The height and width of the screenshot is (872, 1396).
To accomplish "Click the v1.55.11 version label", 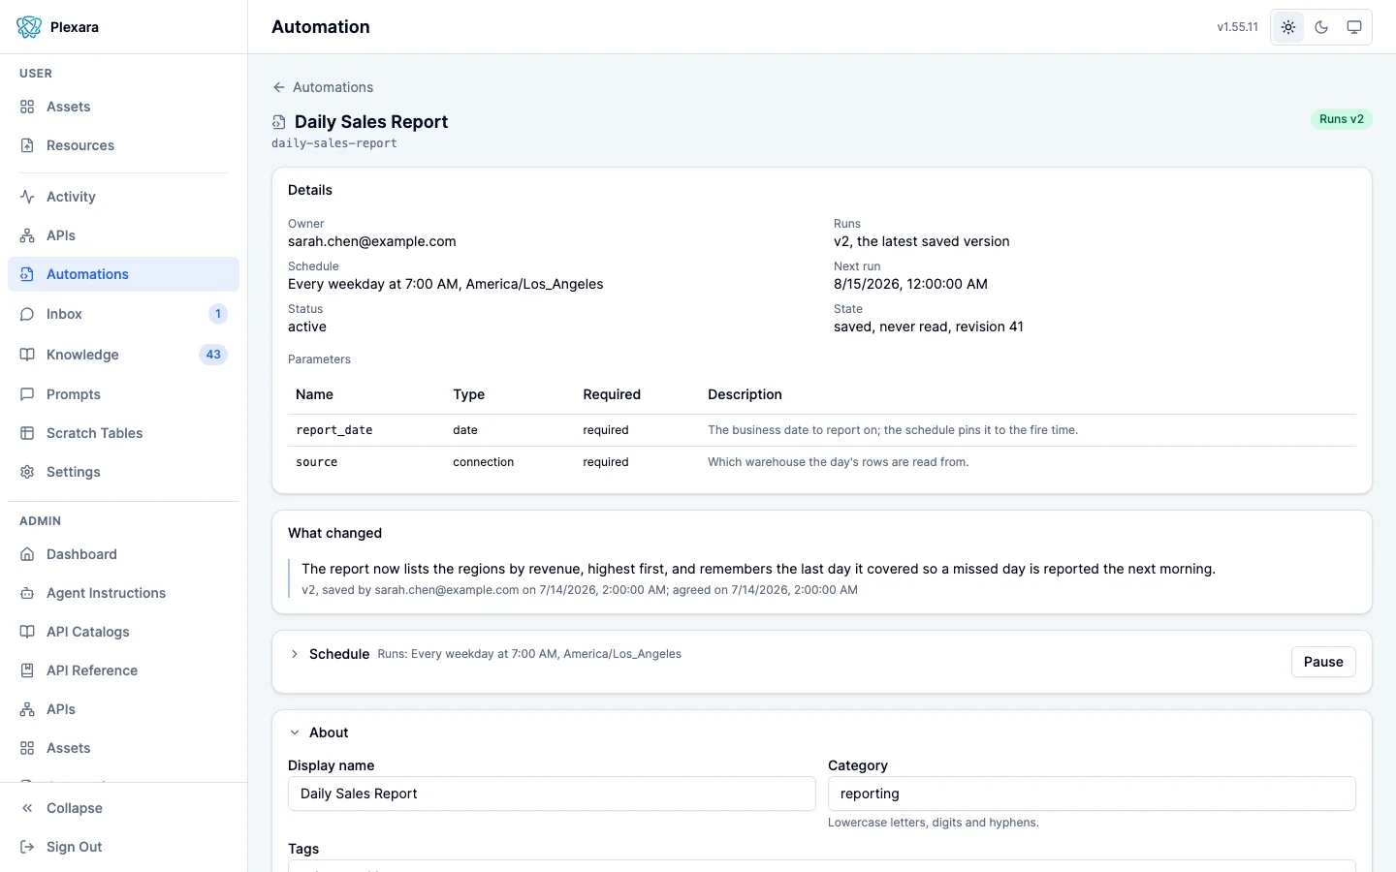I will click(x=1238, y=27).
